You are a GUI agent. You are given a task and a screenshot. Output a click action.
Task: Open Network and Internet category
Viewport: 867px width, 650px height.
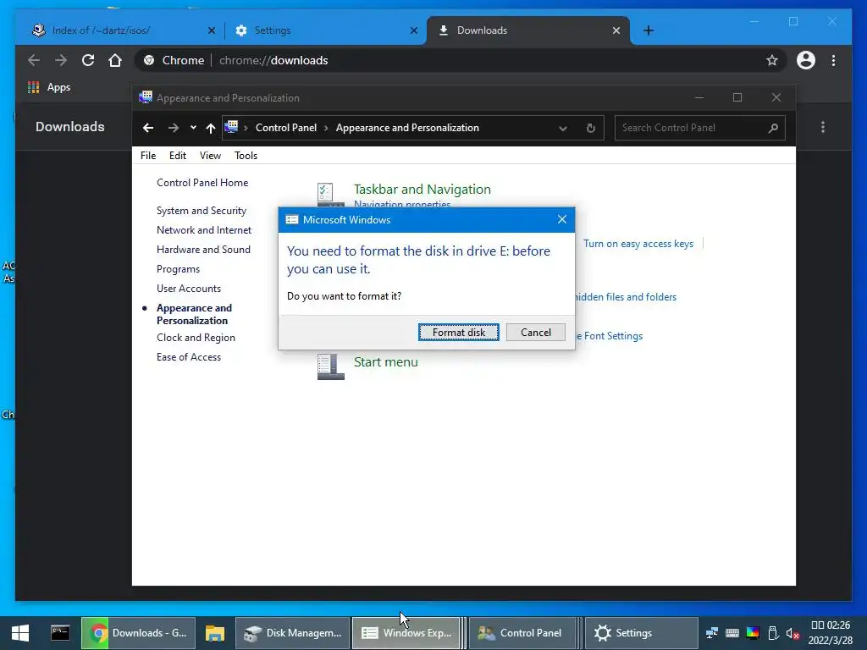[x=204, y=230]
